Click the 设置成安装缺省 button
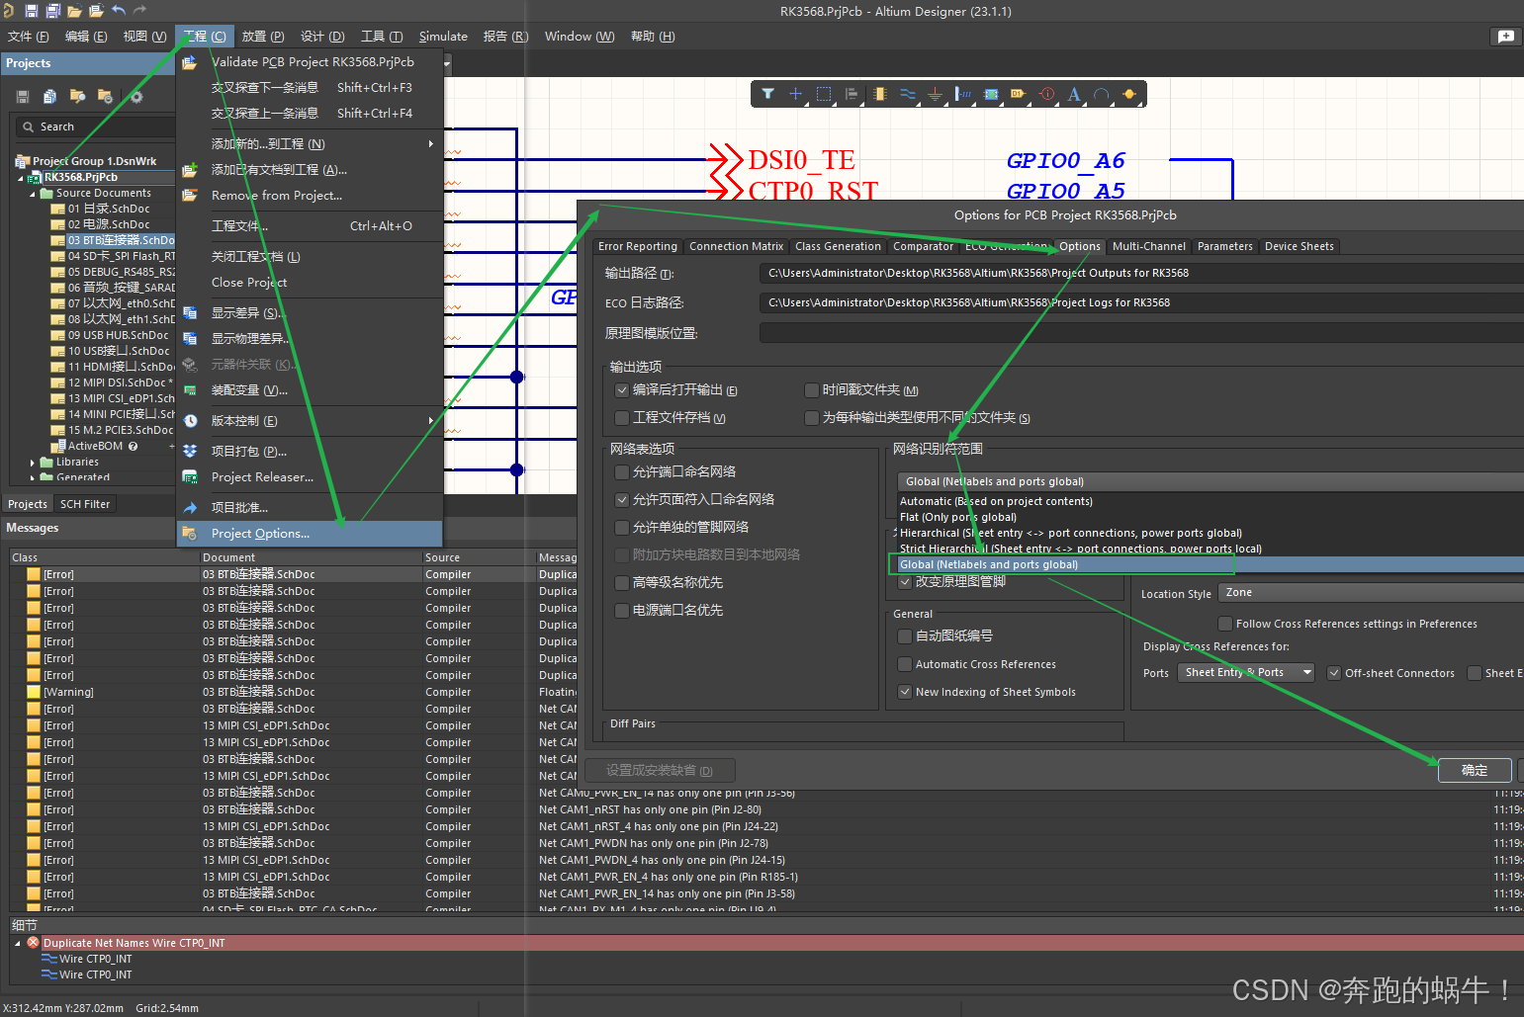Image resolution: width=1524 pixels, height=1017 pixels. 660,770
